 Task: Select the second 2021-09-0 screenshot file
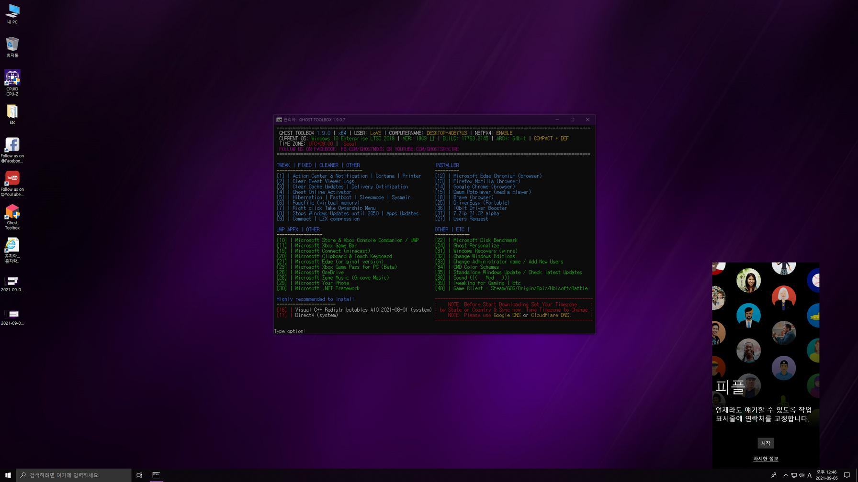tap(12, 317)
